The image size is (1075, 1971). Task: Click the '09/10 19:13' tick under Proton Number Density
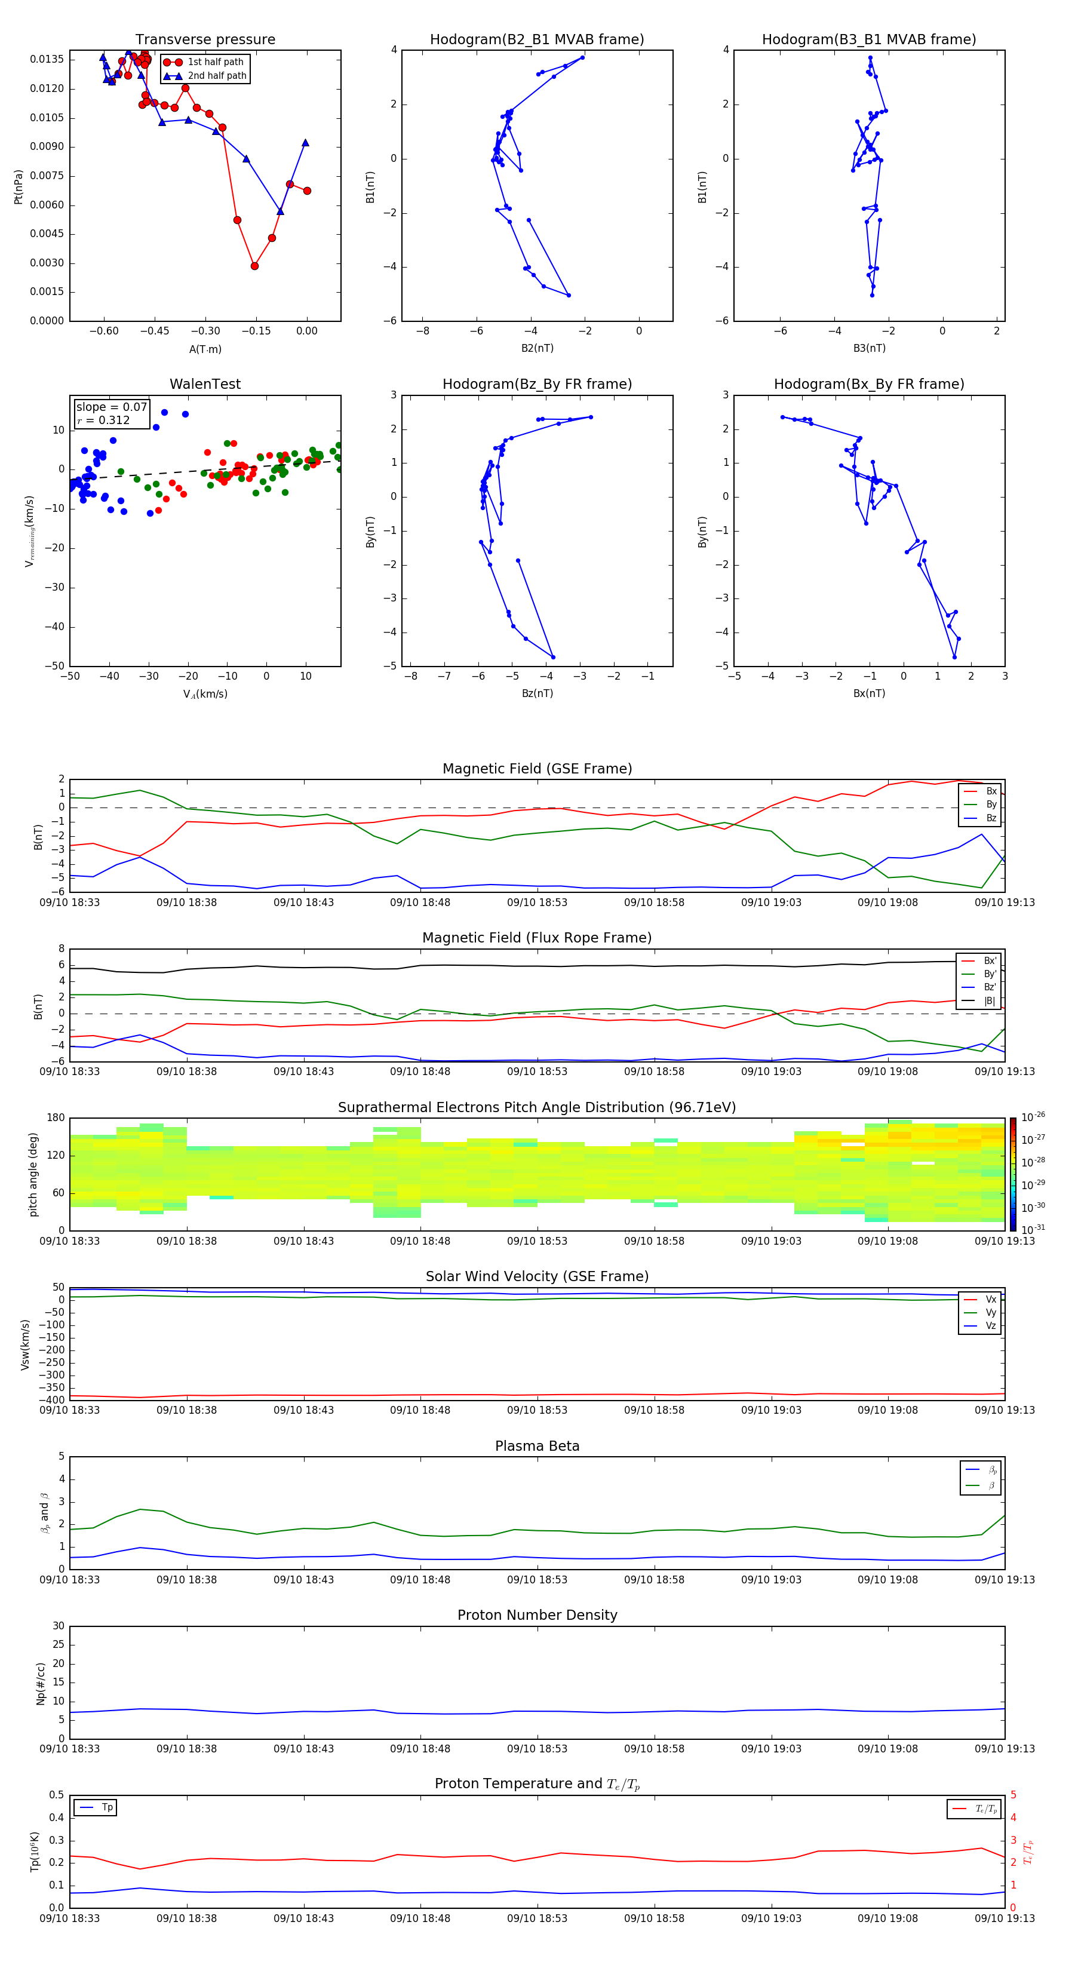point(1005,1749)
